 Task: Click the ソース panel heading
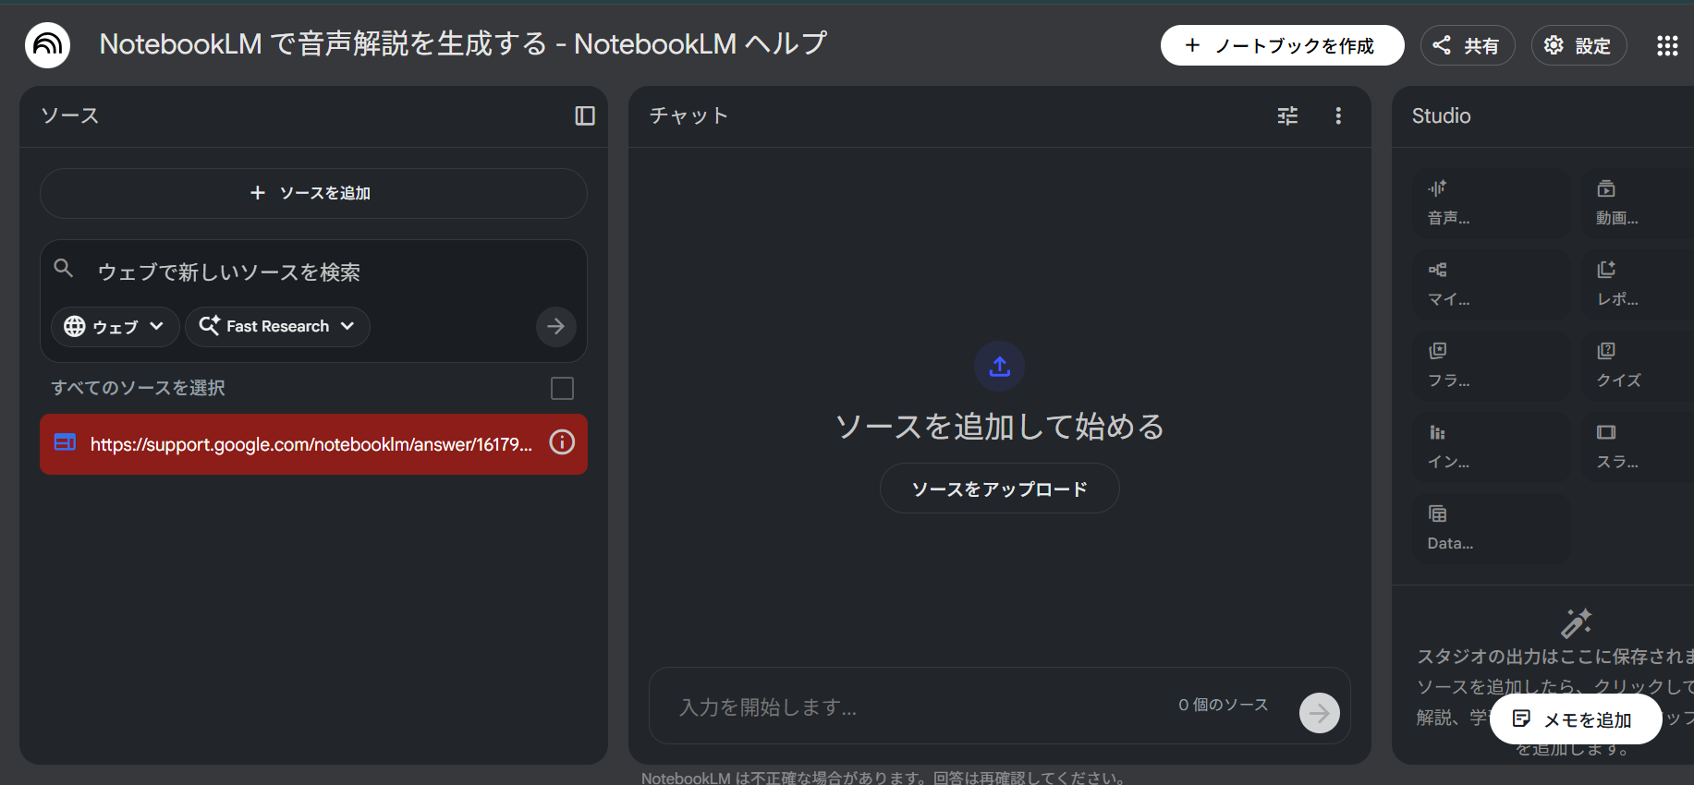69,115
